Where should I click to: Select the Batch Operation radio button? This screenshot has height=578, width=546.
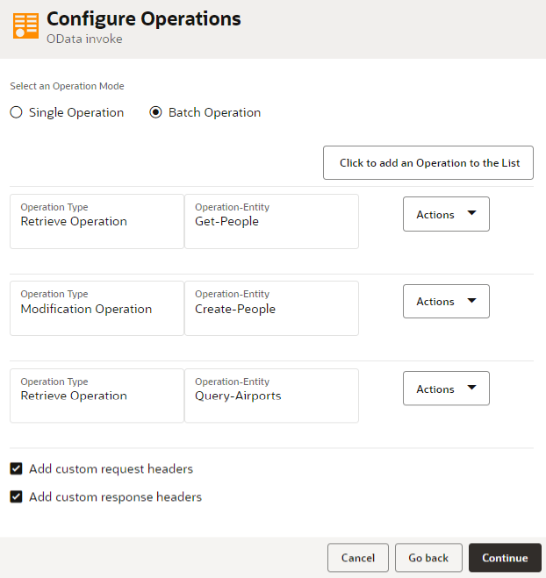[155, 112]
